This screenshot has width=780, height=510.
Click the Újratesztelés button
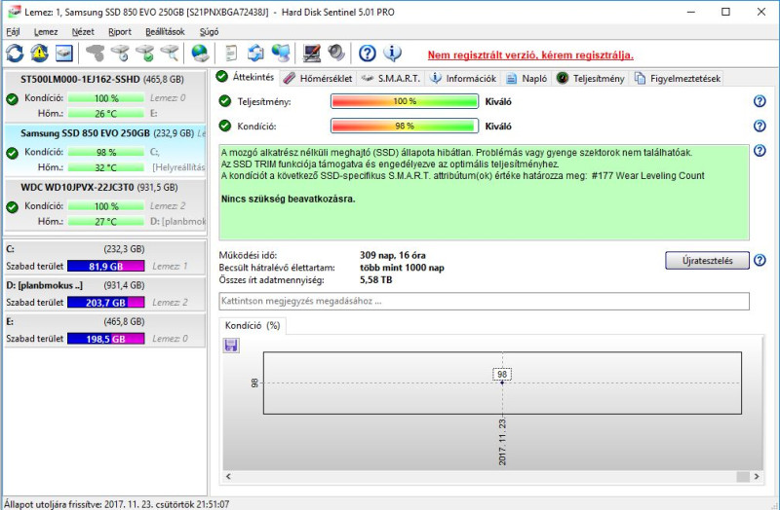point(707,260)
